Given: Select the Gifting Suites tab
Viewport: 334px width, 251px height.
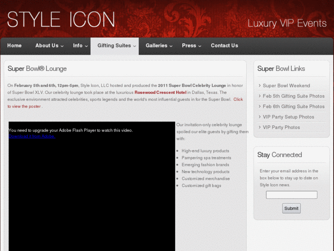Looking at the screenshot, I should tap(114, 46).
